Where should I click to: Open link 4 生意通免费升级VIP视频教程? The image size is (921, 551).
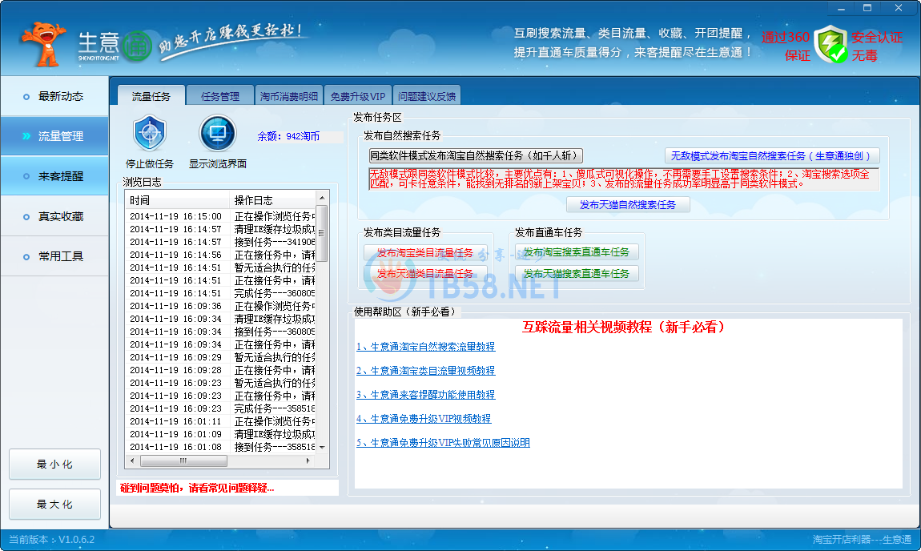pyautogui.click(x=424, y=419)
